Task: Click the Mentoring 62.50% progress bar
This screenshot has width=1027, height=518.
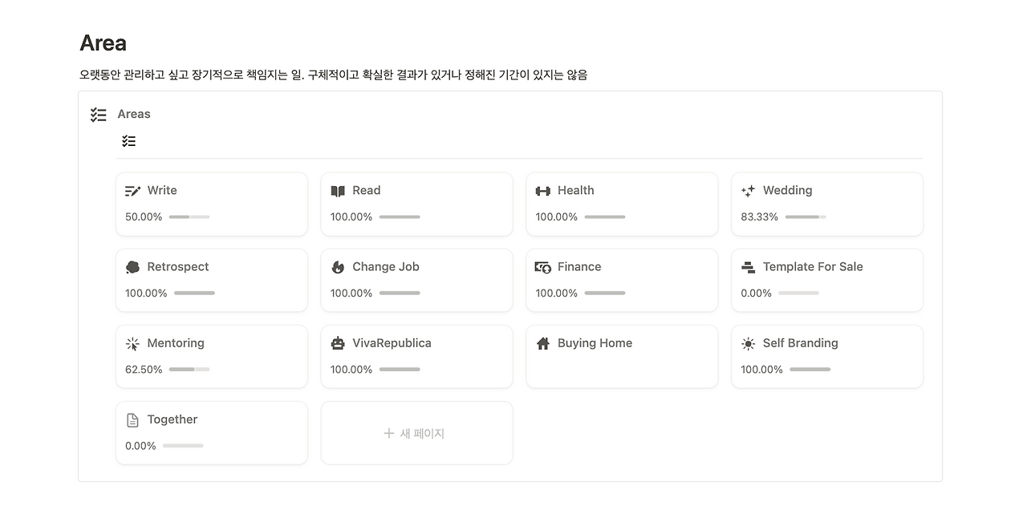Action: [x=189, y=370]
